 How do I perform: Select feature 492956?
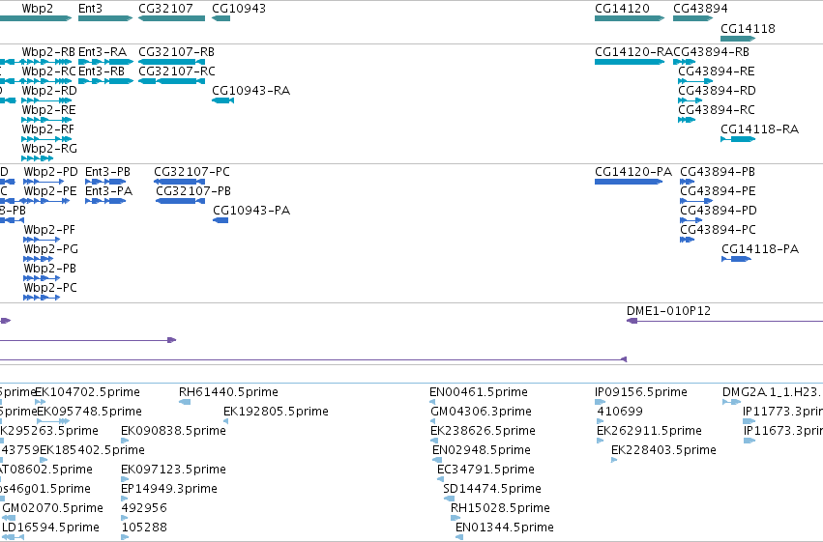(x=125, y=518)
